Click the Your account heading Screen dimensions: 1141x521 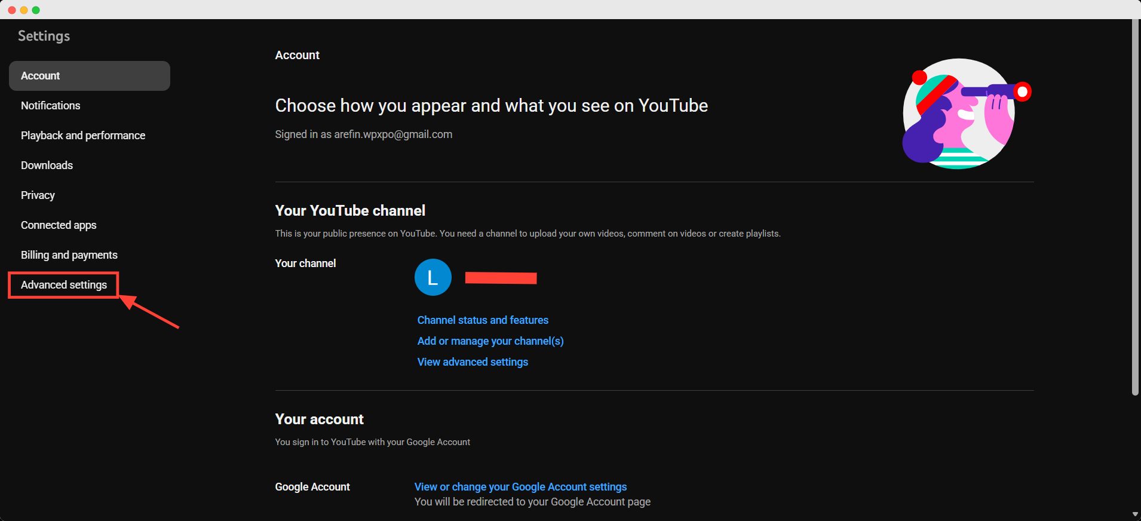319,419
